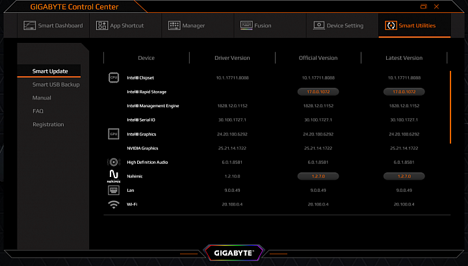Viewport: 468px width, 266px height.
Task: Click Intel Chipset driver version 10.1.17711.8088
Action: pos(232,77)
